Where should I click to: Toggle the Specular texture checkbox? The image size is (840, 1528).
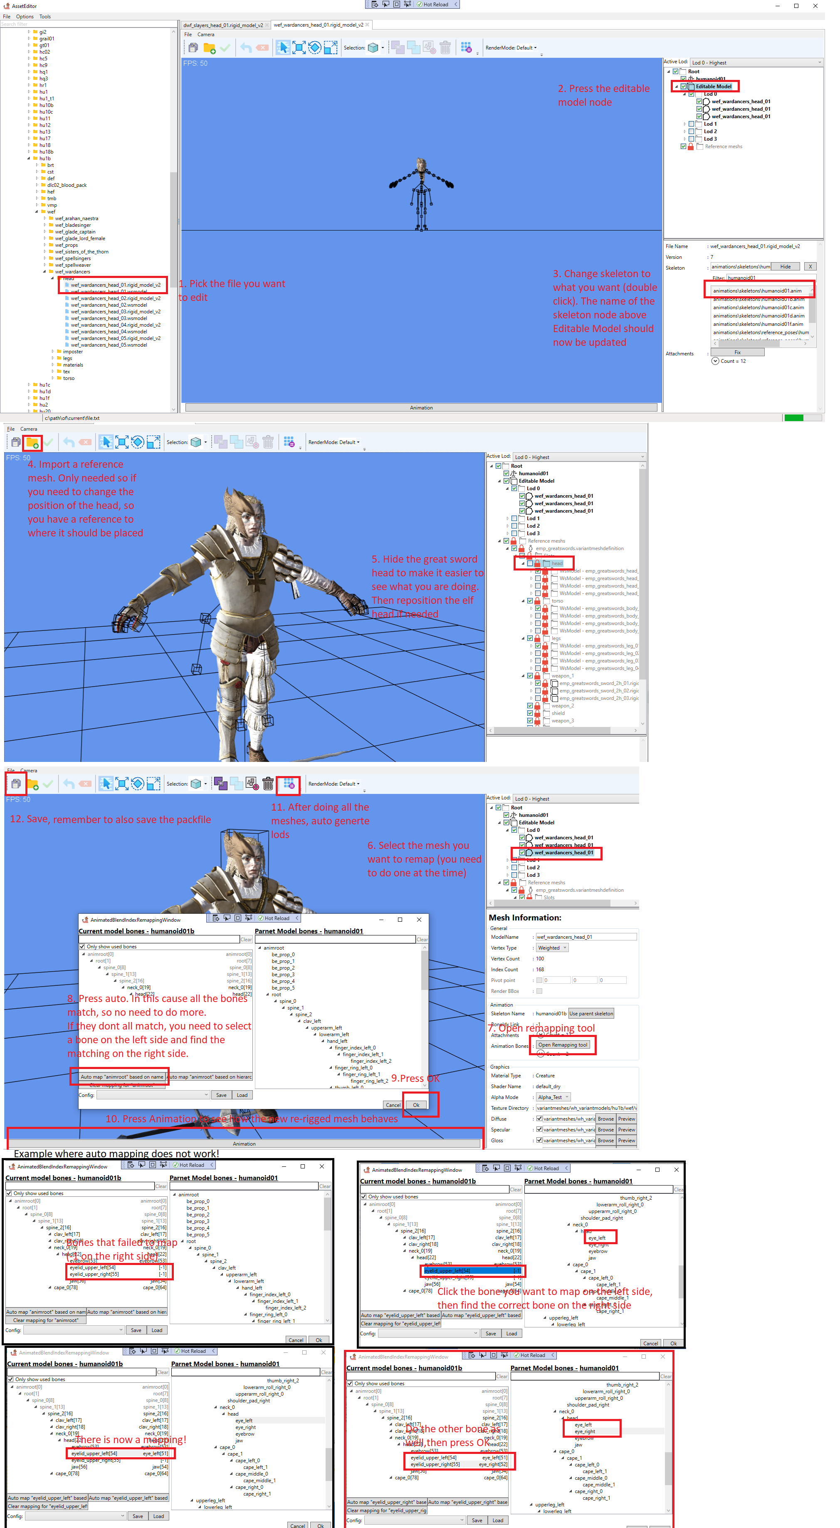pyautogui.click(x=539, y=1129)
